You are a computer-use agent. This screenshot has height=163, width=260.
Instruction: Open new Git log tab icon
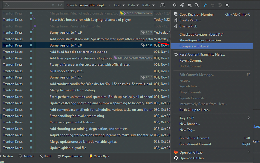162,5
